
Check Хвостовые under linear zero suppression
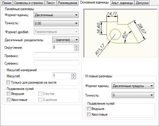(8, 100)
